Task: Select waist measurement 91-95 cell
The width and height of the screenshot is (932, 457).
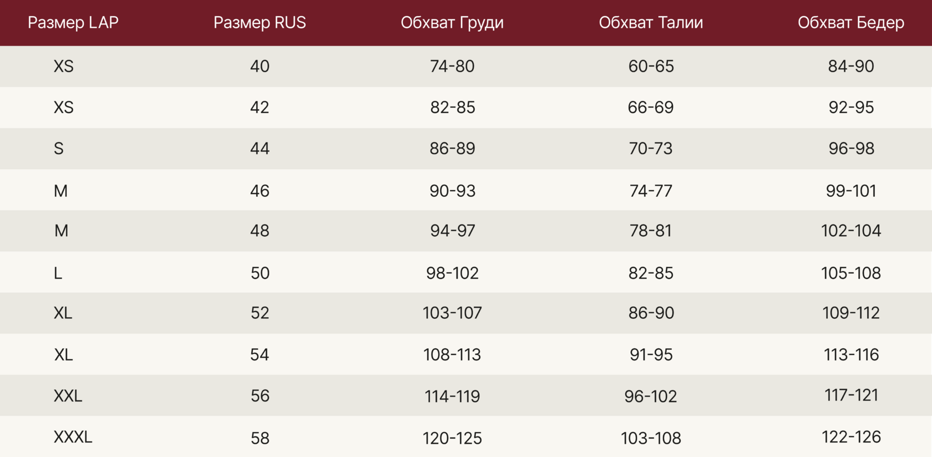Action: [x=651, y=354]
